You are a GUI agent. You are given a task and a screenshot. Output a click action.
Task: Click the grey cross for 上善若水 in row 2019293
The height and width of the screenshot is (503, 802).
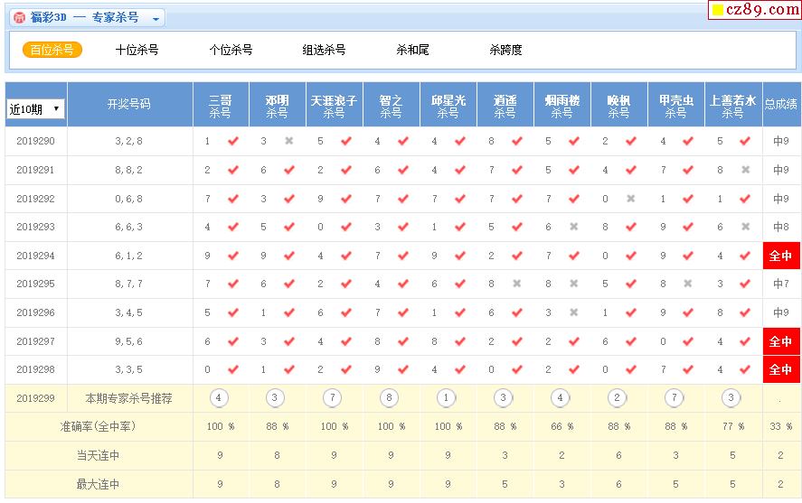point(746,227)
